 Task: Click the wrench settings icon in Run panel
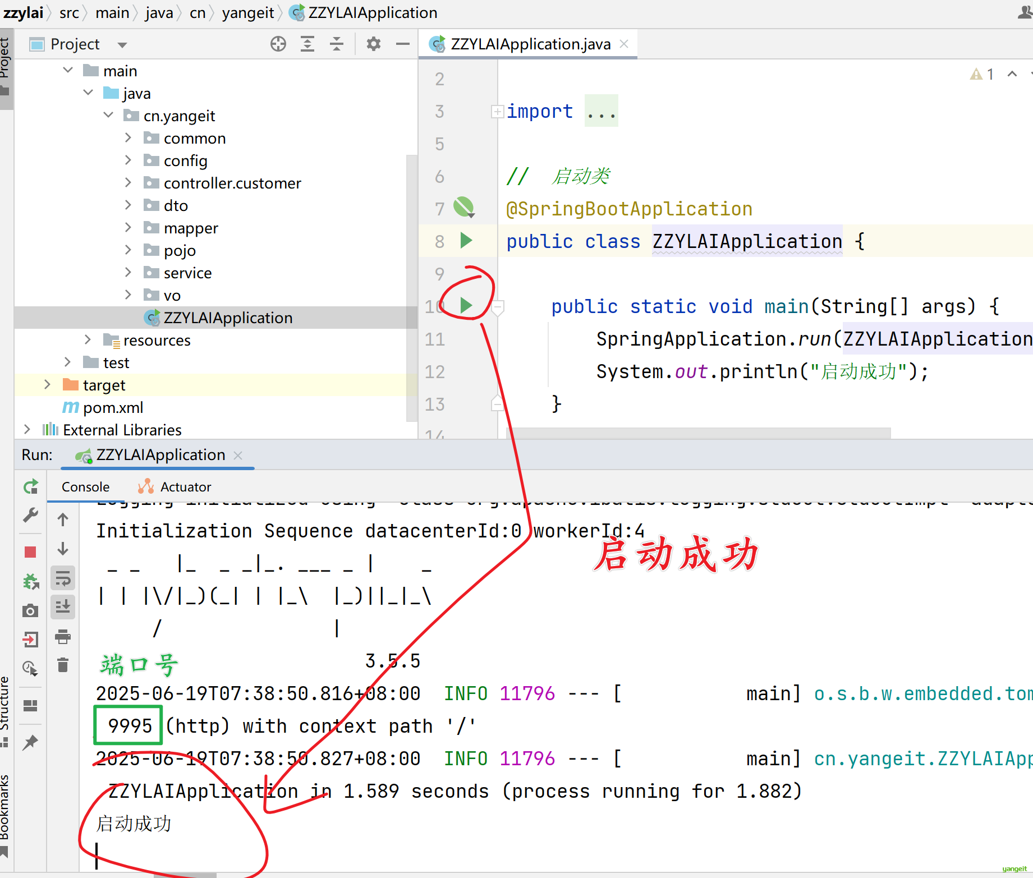31,515
